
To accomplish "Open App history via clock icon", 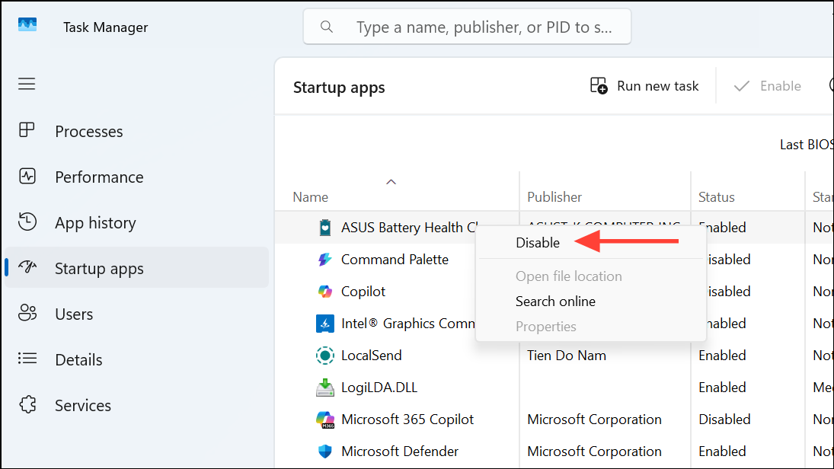I will (x=27, y=222).
